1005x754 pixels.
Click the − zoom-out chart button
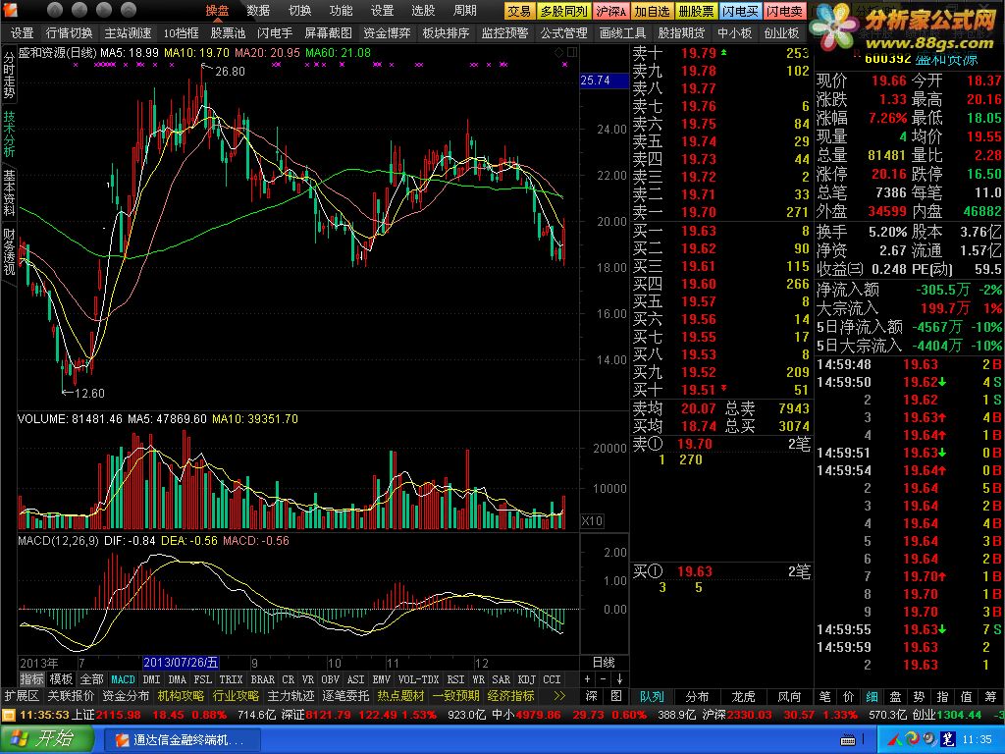[604, 679]
